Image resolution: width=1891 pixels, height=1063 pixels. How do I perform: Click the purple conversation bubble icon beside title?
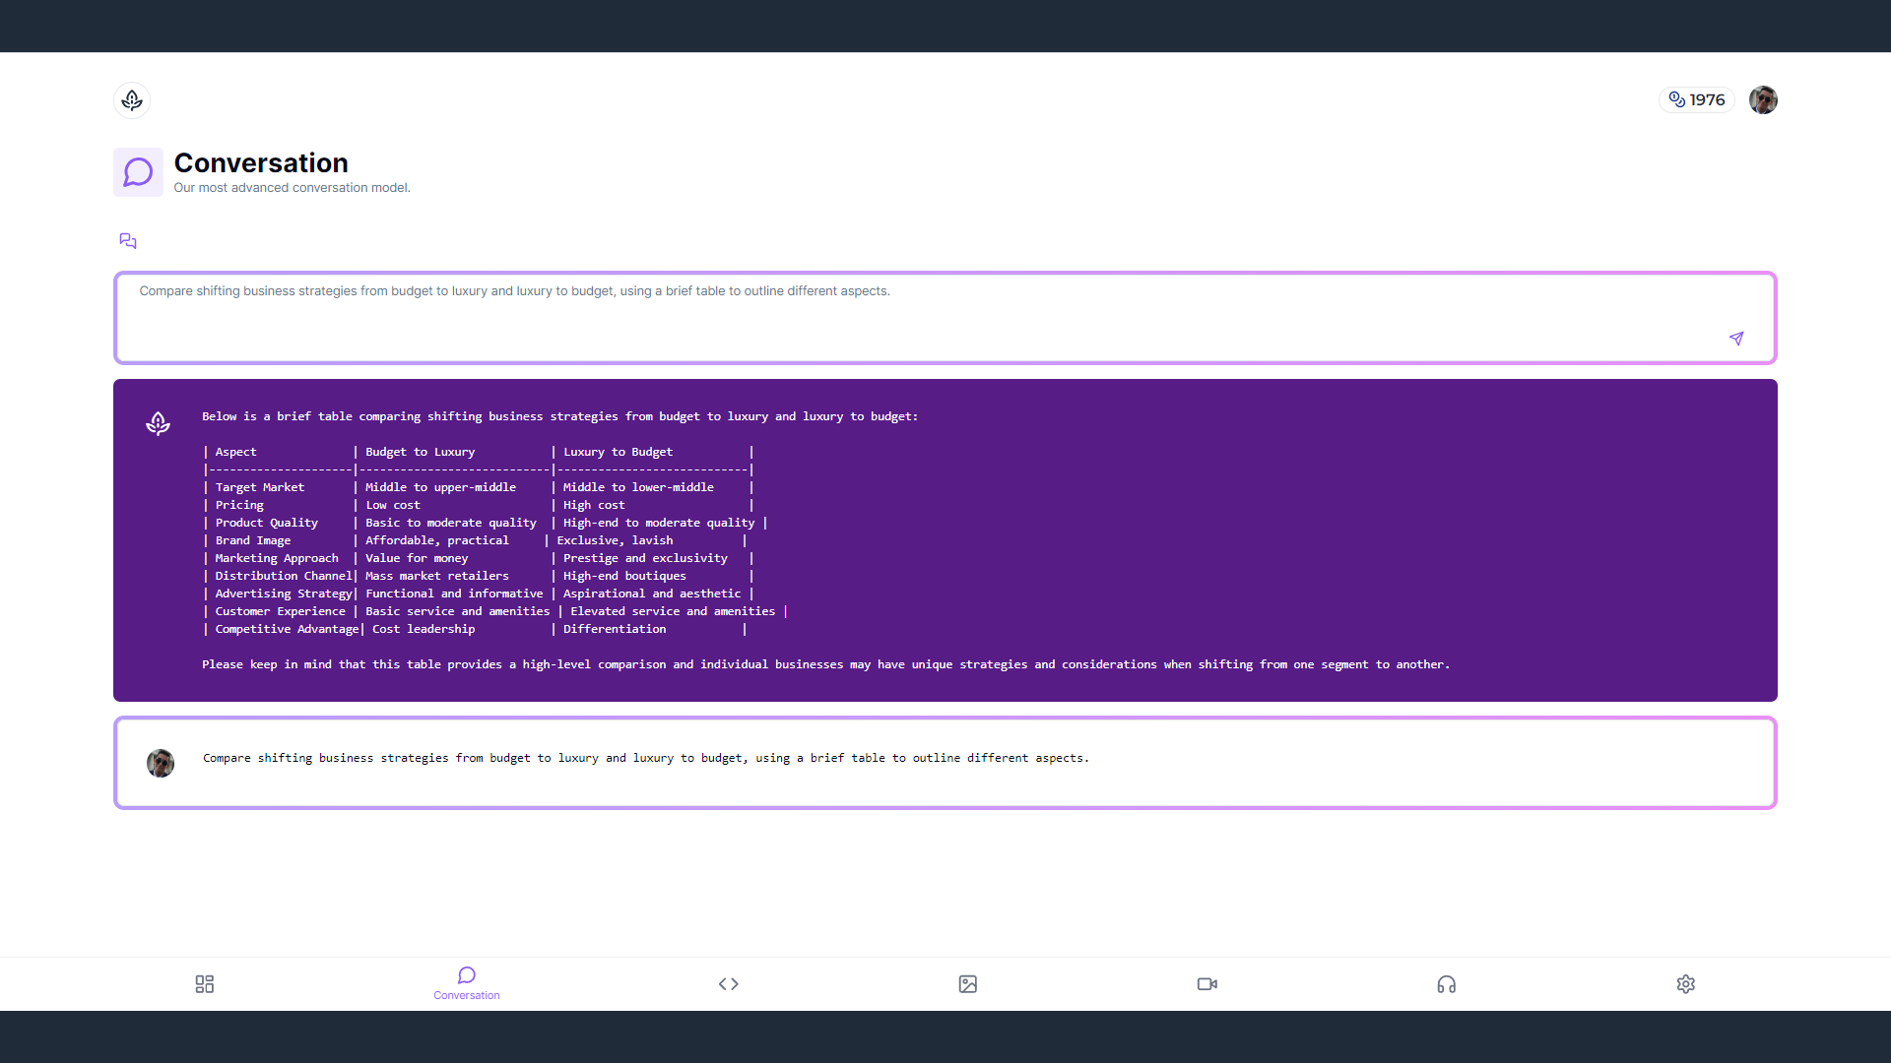click(138, 172)
